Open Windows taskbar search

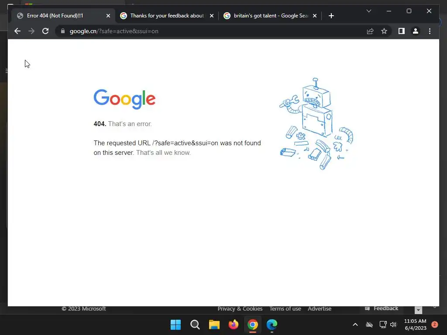point(195,325)
